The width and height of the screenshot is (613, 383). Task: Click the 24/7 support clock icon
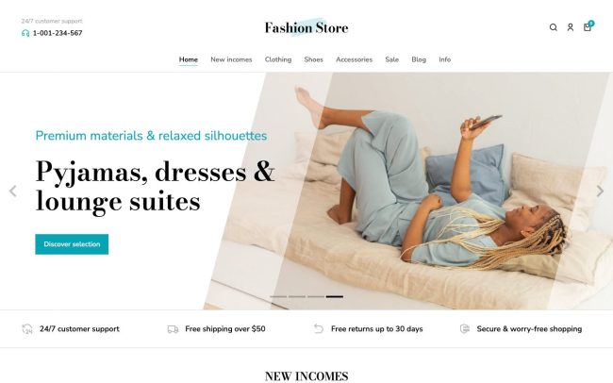coord(27,329)
